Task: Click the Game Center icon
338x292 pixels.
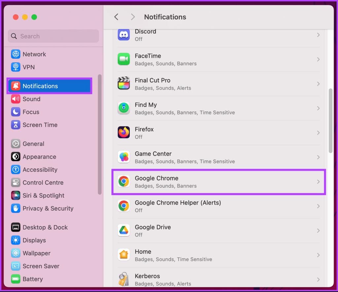Action: click(x=123, y=157)
